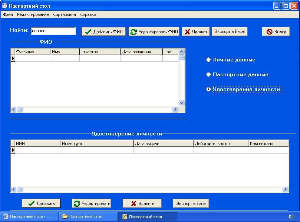Click the red X icon on bottom Удалить
This screenshot has height=222, width=300.
[133, 203]
